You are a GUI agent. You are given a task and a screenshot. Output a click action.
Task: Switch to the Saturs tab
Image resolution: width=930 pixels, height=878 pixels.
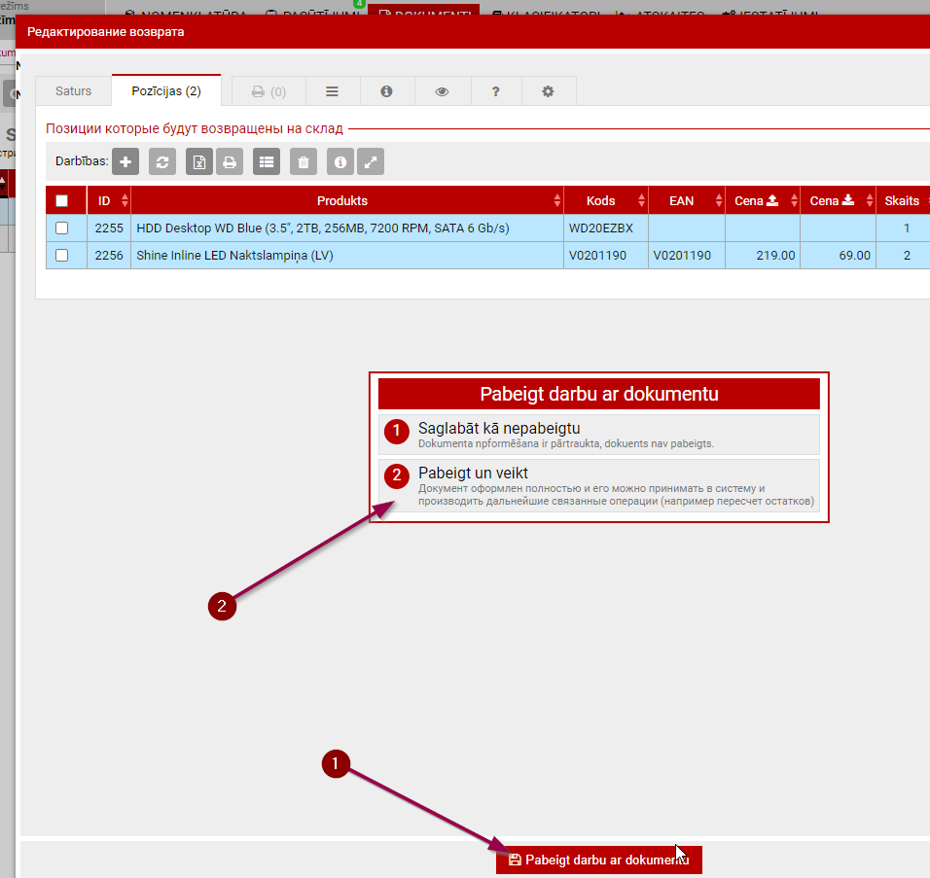73,91
